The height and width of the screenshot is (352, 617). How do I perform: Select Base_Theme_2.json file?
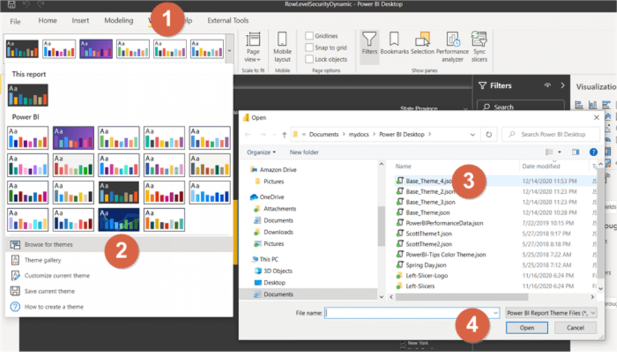(425, 192)
